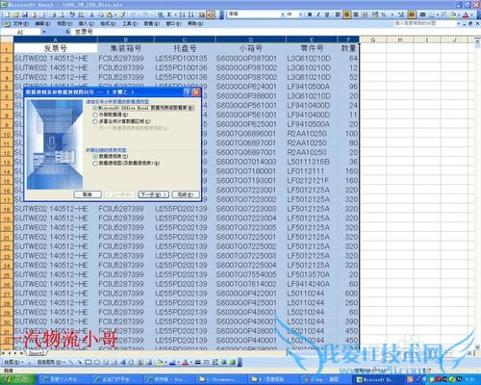Open the font size dropdown
Screen dimensions: 481x385
click(300, 14)
